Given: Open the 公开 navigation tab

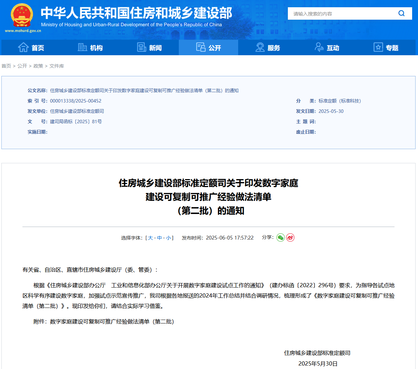Looking at the screenshot, I should [208, 48].
